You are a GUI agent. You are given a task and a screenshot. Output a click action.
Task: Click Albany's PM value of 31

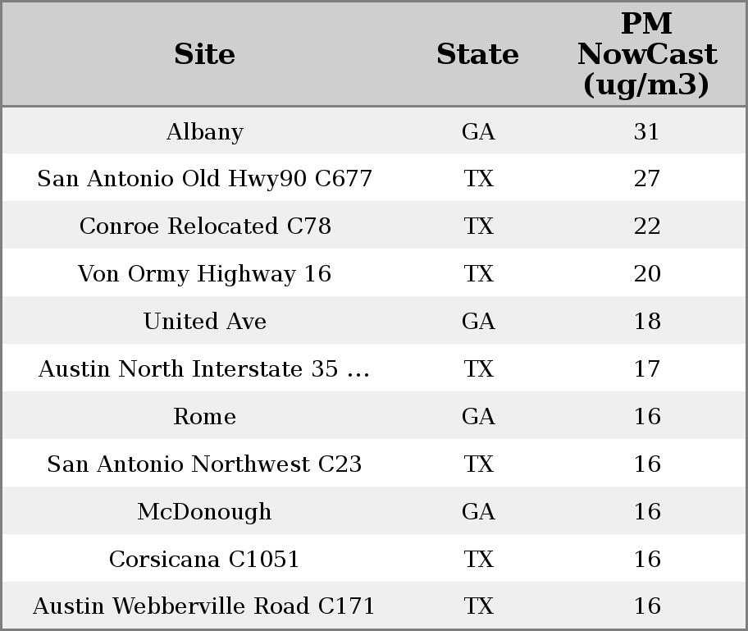(646, 131)
